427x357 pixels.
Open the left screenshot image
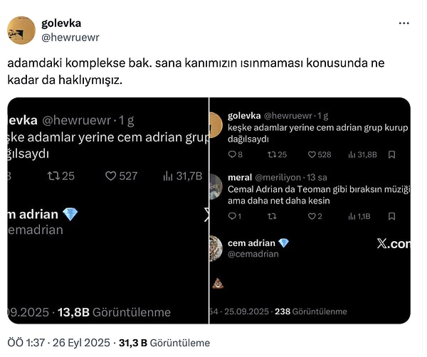pos(107,211)
